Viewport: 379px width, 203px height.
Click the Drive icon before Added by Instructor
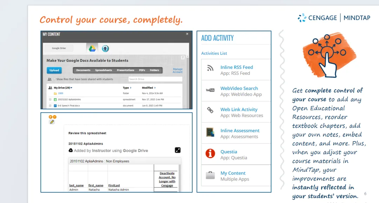click(71, 151)
